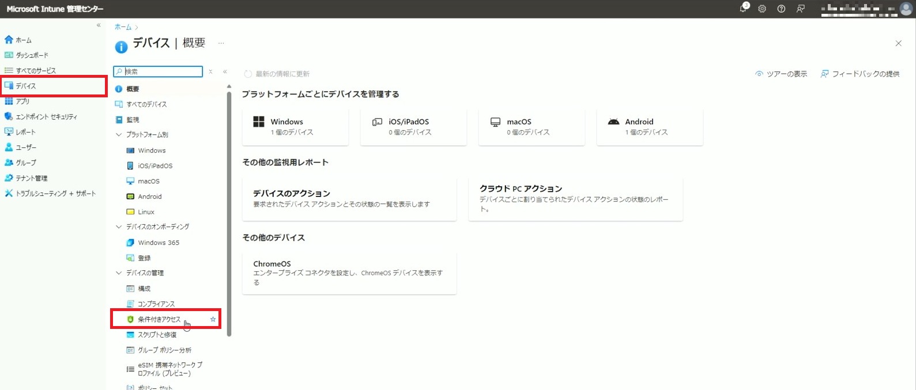Click the Linux icon in platform list

(x=130, y=212)
